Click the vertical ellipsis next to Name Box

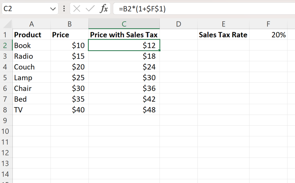pyautogui.click(x=64, y=8)
